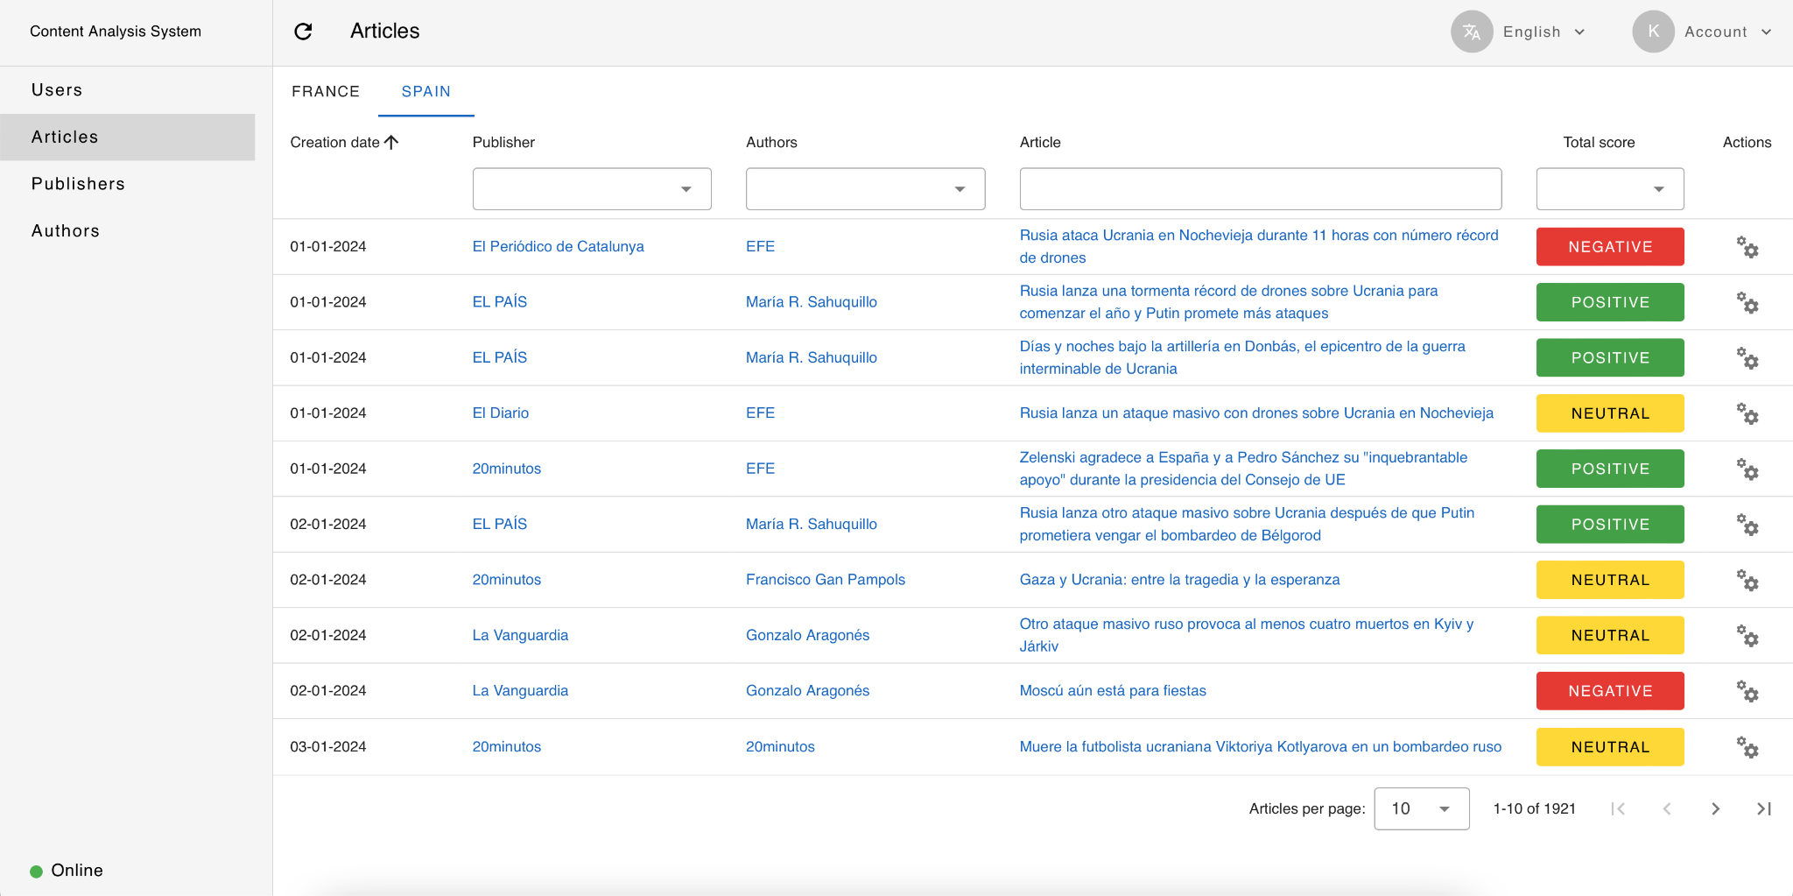Open actions gear for Gaza y Ucrania row
1793x896 pixels.
coord(1747,580)
